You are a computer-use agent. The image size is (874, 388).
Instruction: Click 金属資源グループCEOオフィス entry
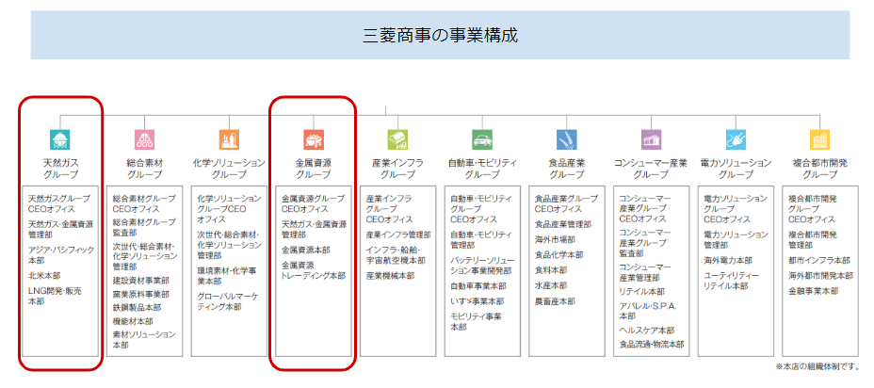click(313, 203)
